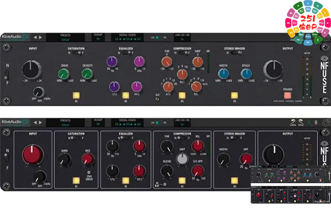
Task: Click the previous preset arrow on the lower unit
Action: tap(35, 122)
